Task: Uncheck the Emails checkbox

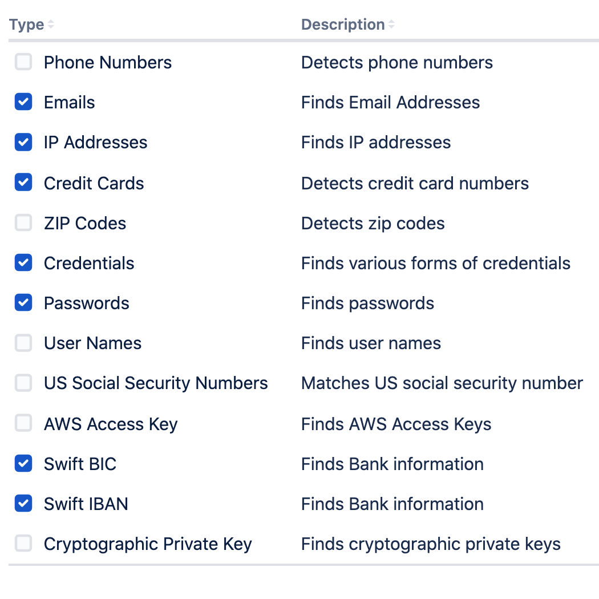Action: tap(23, 102)
